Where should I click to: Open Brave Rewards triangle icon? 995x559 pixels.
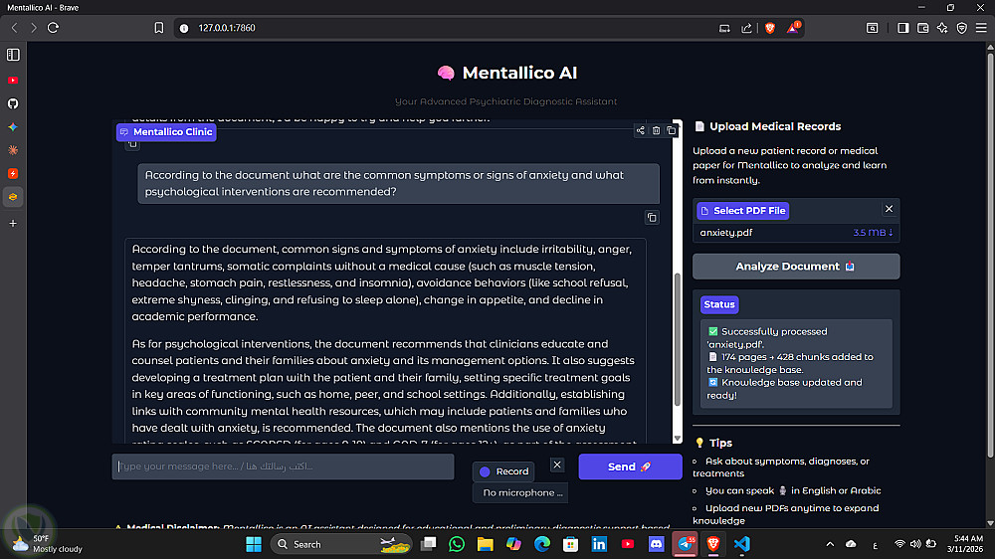tap(793, 27)
